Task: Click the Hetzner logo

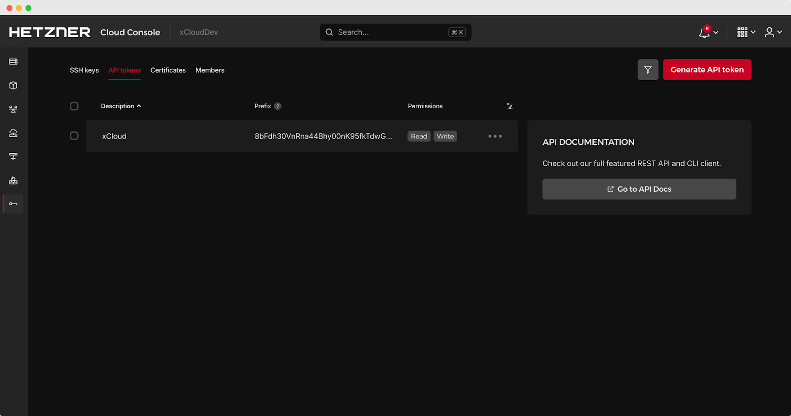Action: 49,32
